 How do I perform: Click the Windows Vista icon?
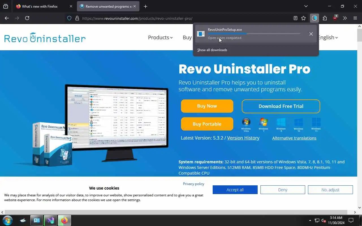[x=246, y=125]
